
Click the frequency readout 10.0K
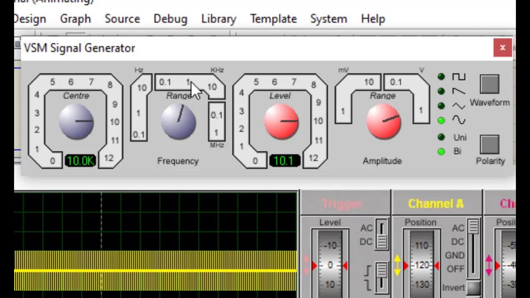tap(80, 161)
